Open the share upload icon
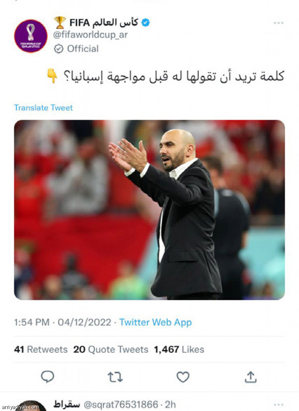The height and width of the screenshot is (411, 299). 250,377
